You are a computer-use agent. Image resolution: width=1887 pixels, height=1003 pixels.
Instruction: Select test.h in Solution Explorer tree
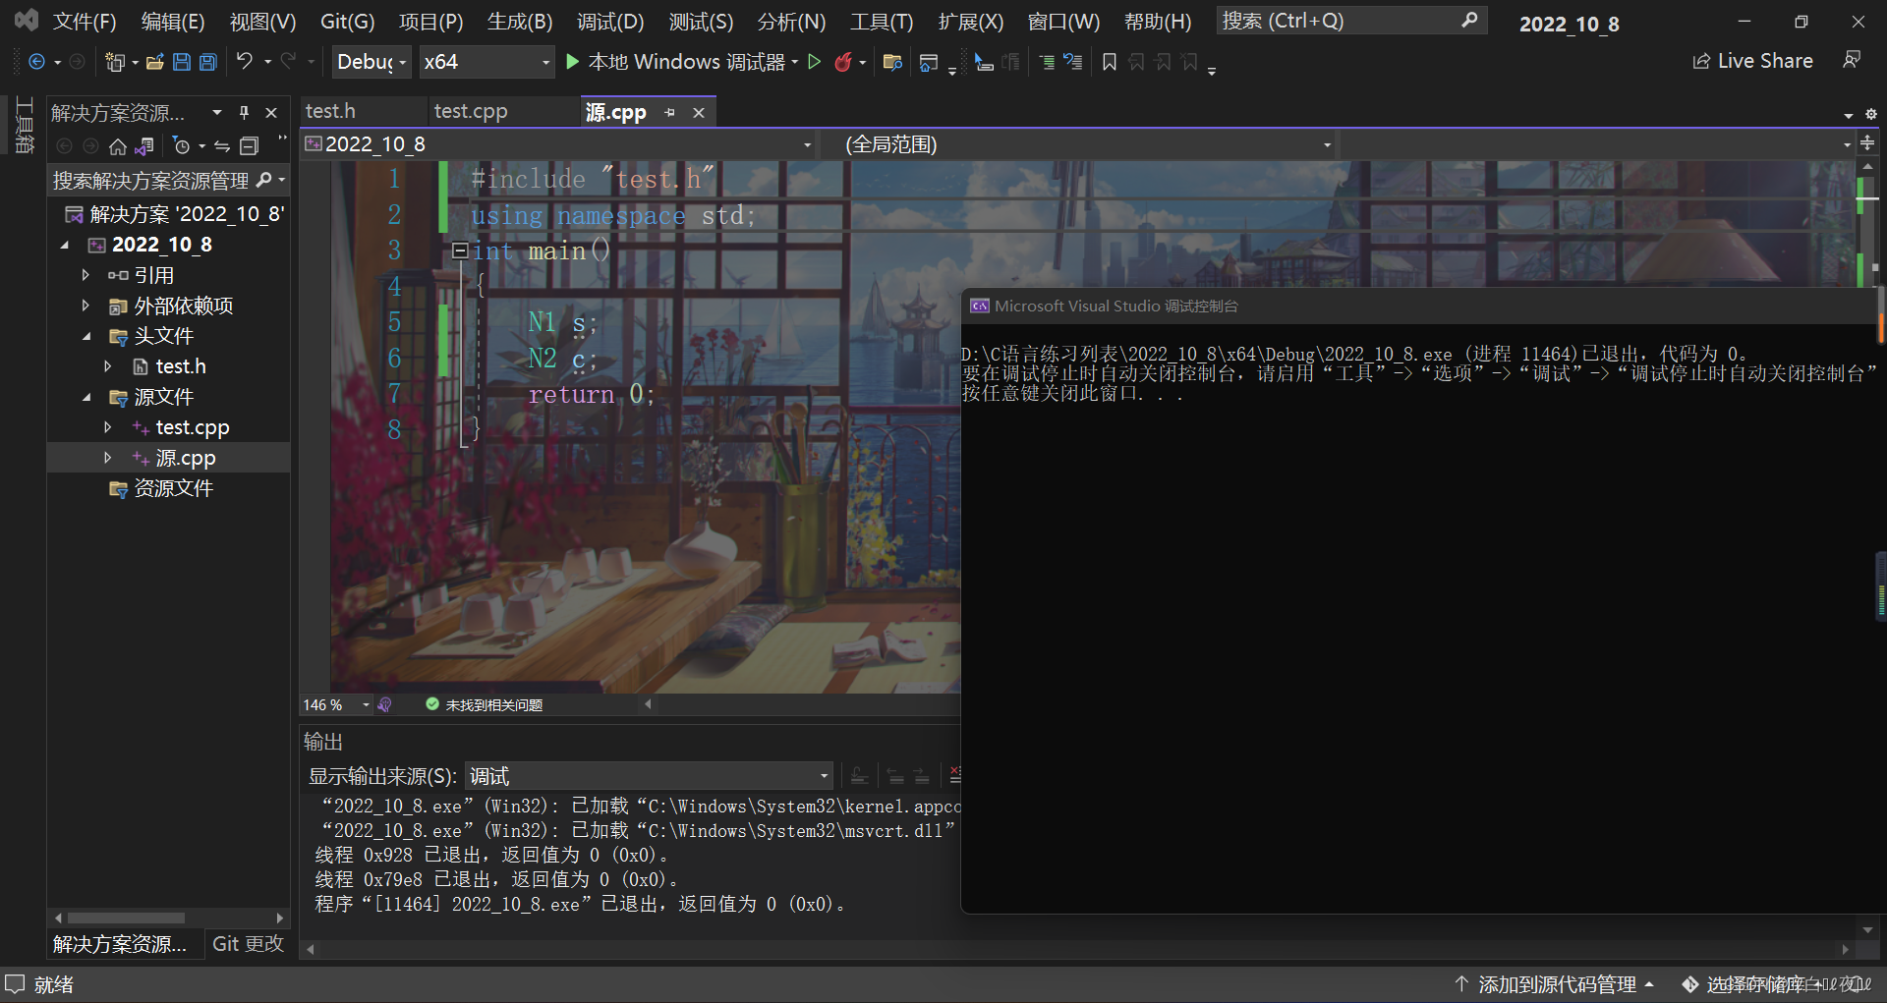tap(181, 366)
